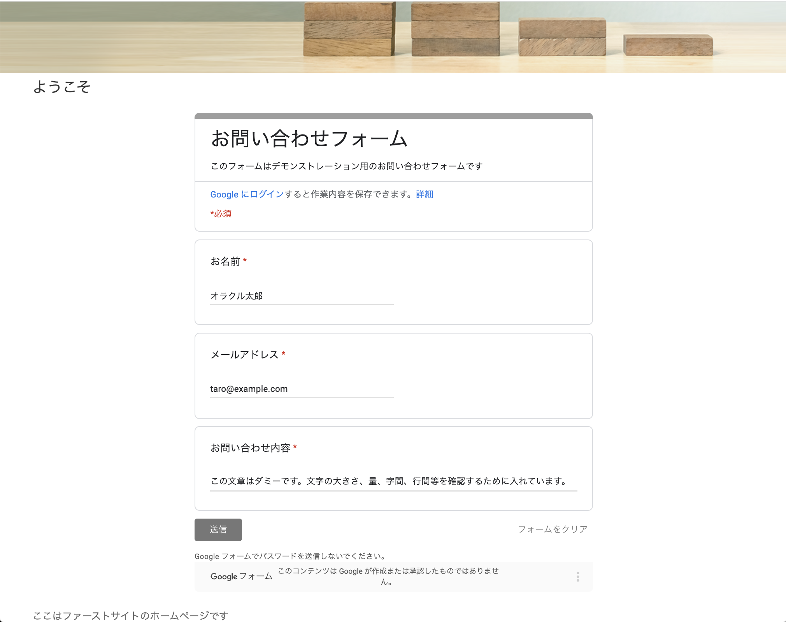
Task: Open the 詳細 link
Action: (425, 194)
